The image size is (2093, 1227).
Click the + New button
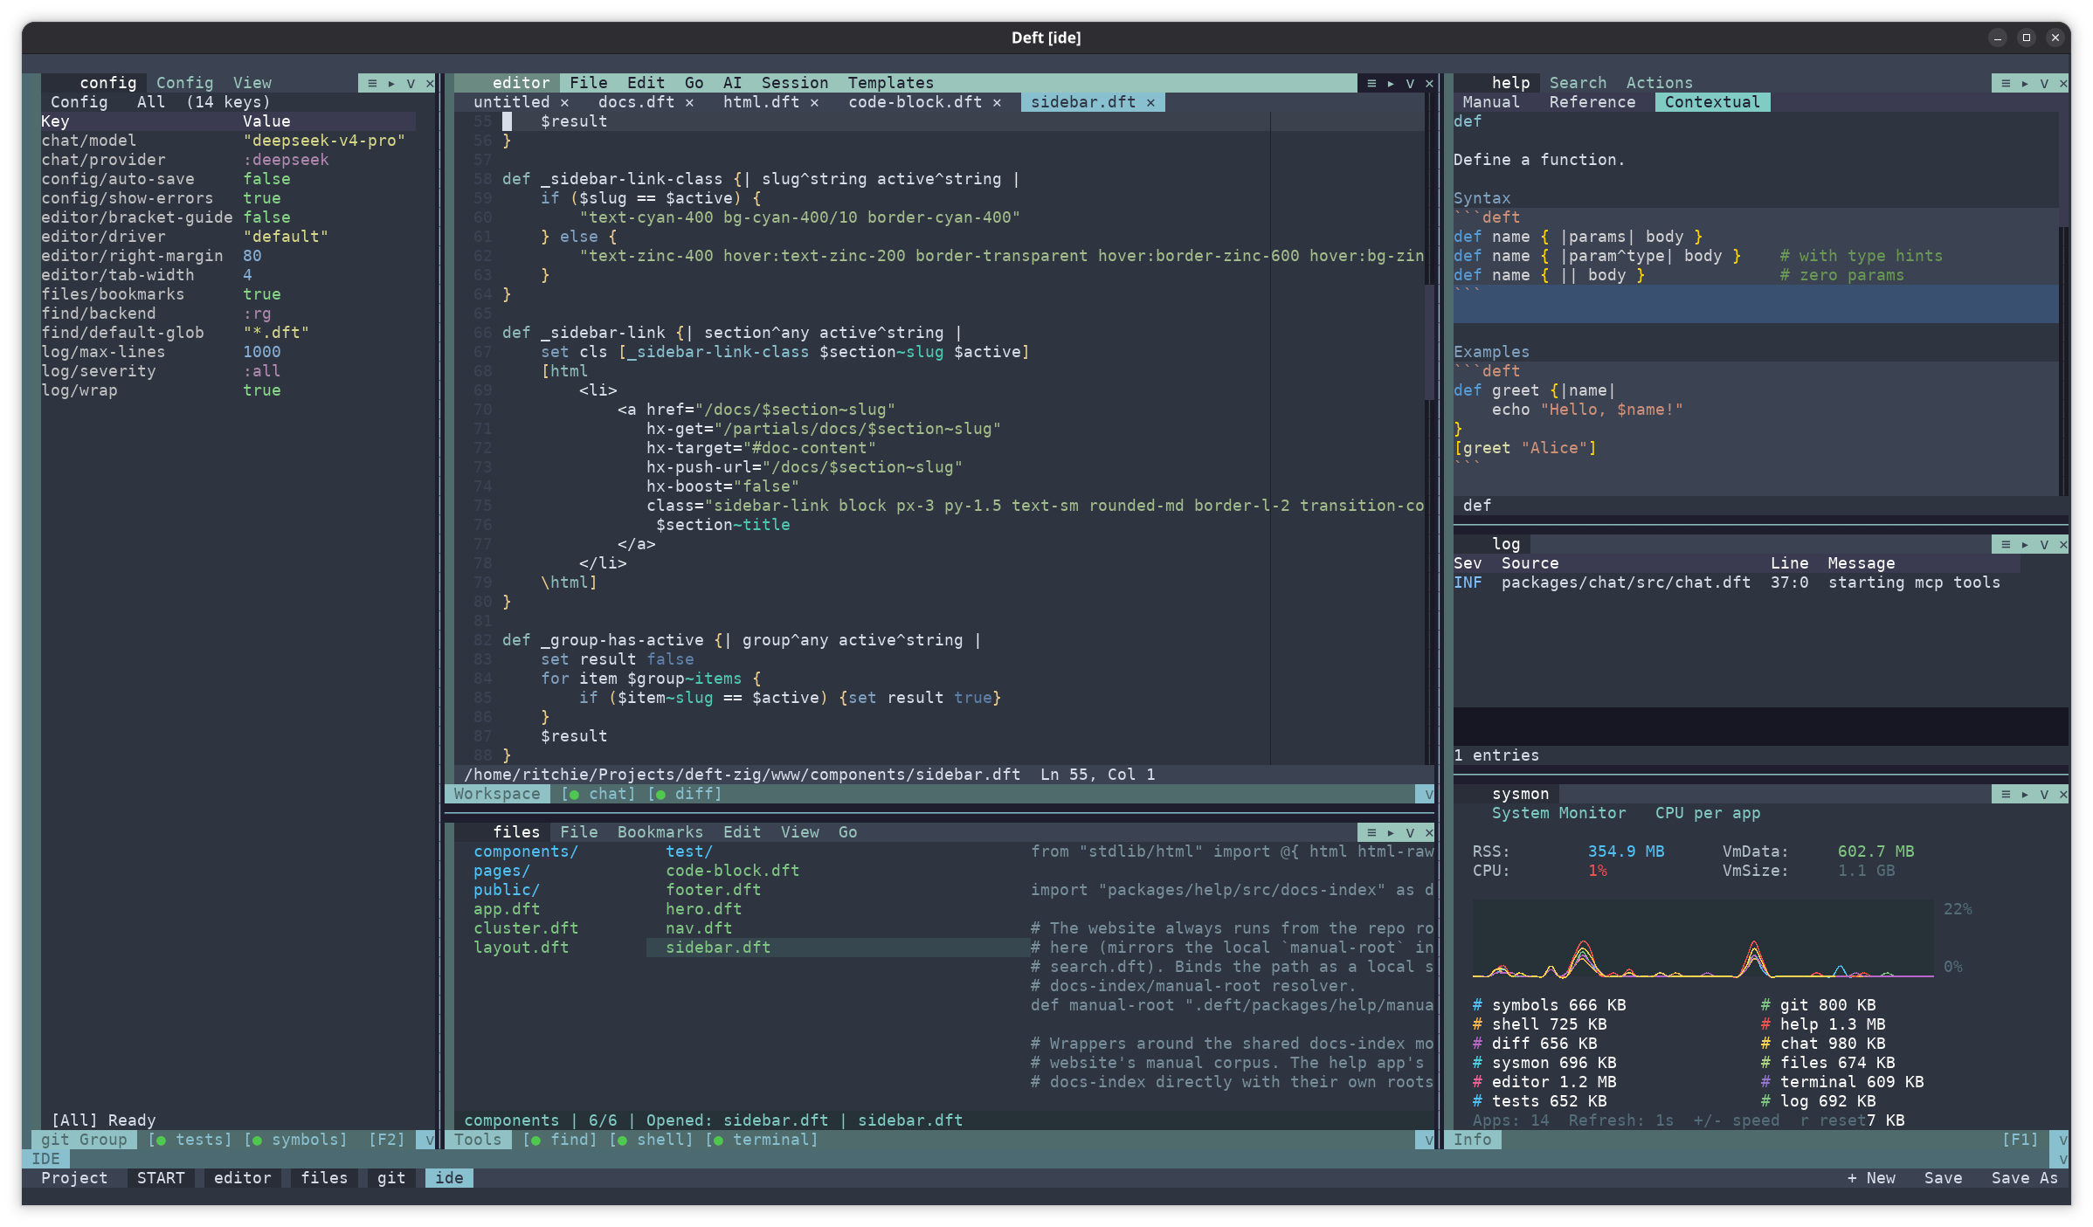1871,1178
